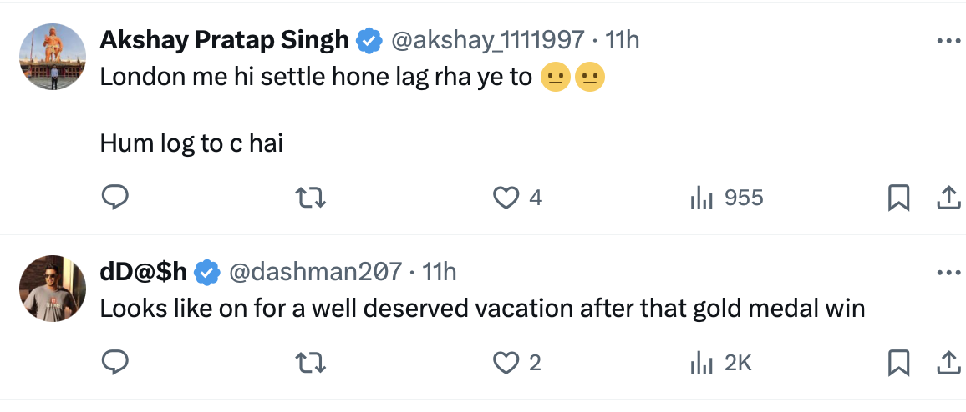The width and height of the screenshot is (966, 412).
Task: Click dD@$h's profile avatar
Action: tap(53, 289)
